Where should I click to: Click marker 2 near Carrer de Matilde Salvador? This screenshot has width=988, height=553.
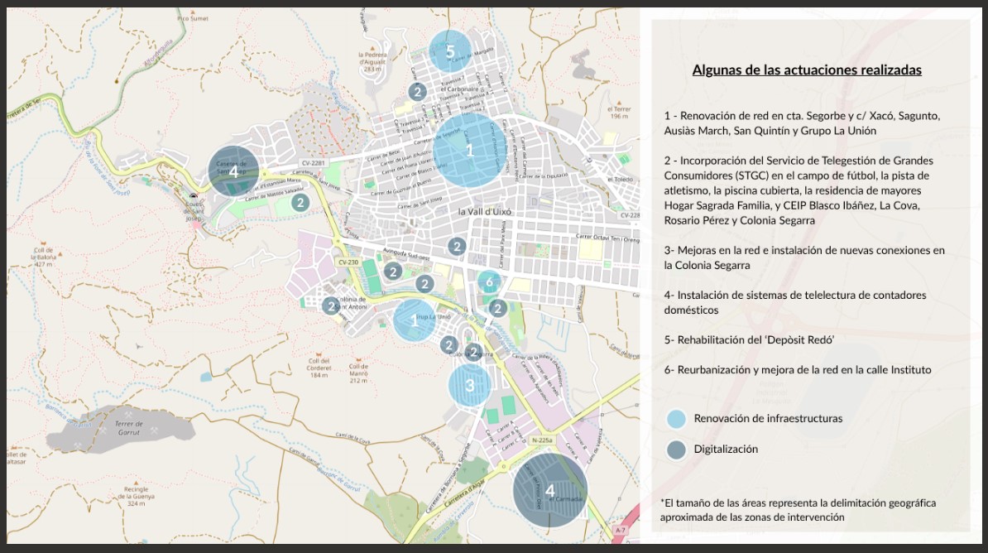pos(300,203)
